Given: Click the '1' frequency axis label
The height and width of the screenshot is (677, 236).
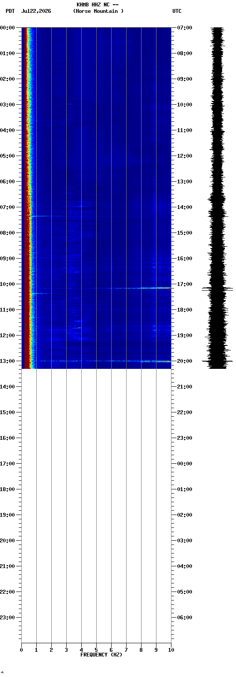Looking at the screenshot, I should coord(36,650).
